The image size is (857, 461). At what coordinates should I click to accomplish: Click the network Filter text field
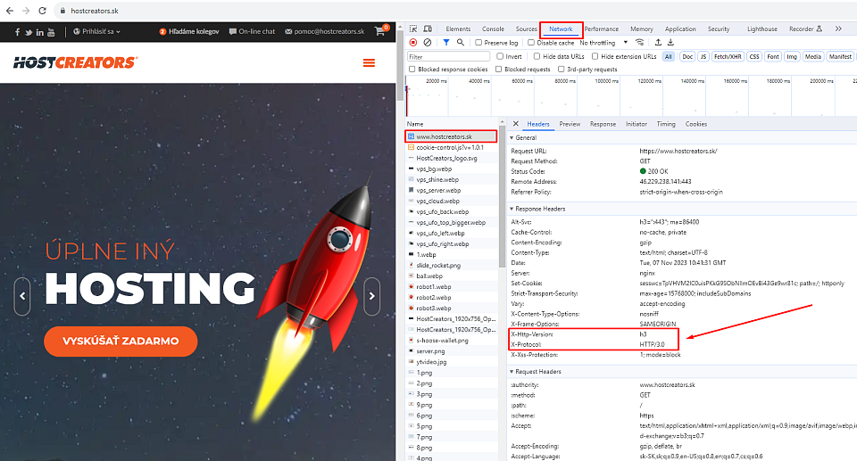pyautogui.click(x=448, y=56)
